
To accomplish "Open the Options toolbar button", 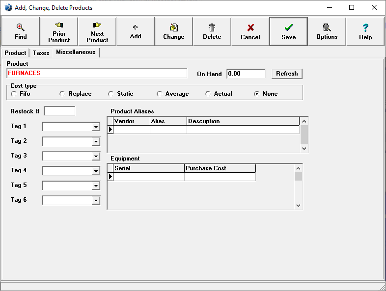I will tap(327, 27).
